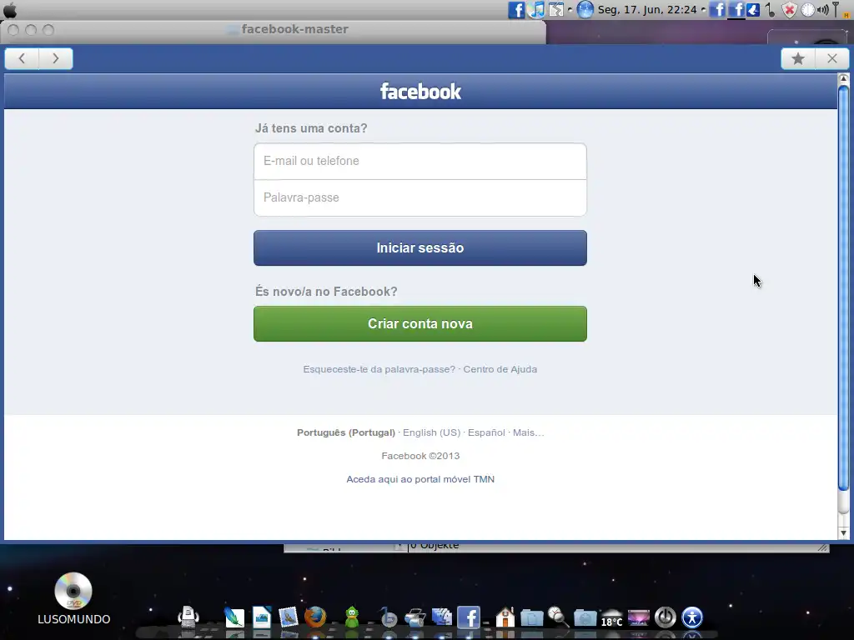854x640 pixels.
Task: Click the facebook logo in header
Action: coord(420,92)
